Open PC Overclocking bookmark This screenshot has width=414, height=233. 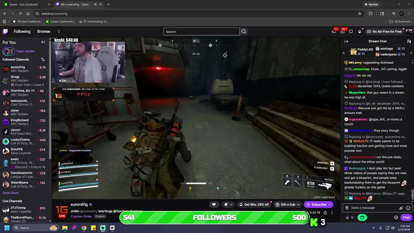tap(93, 21)
